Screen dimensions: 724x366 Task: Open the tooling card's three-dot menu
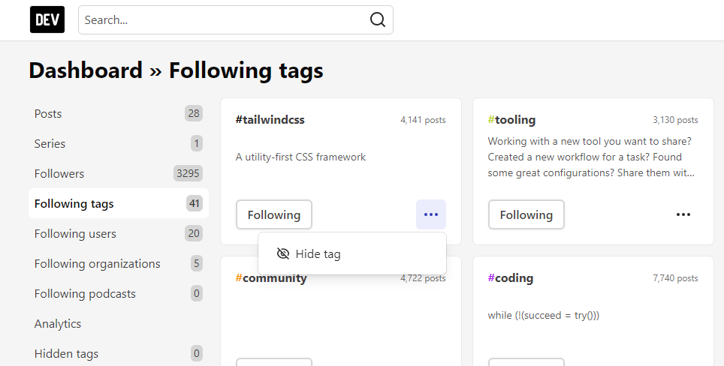[x=683, y=214]
